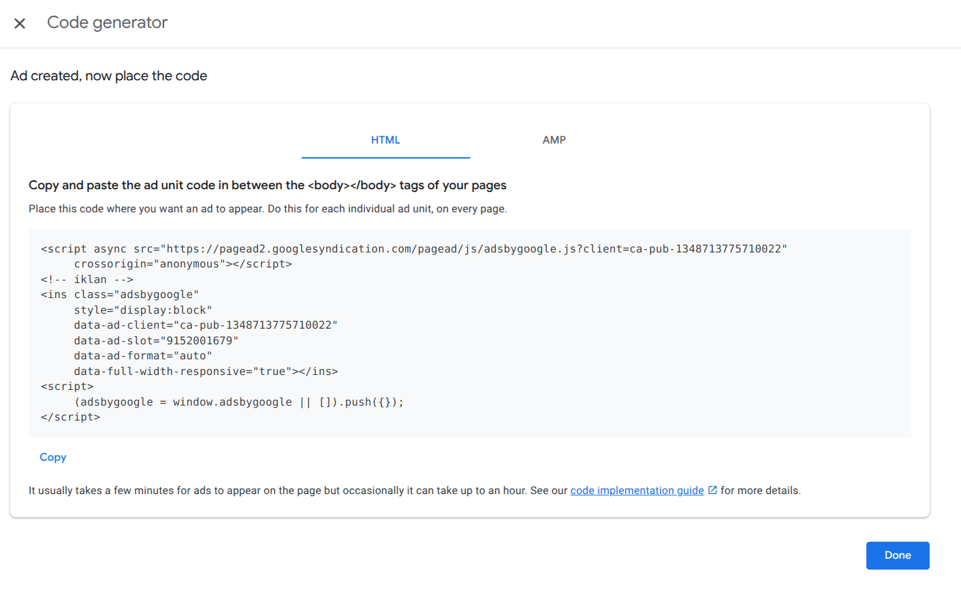This screenshot has height=605, width=961.
Task: Switch to the AMP tab
Action: (554, 140)
